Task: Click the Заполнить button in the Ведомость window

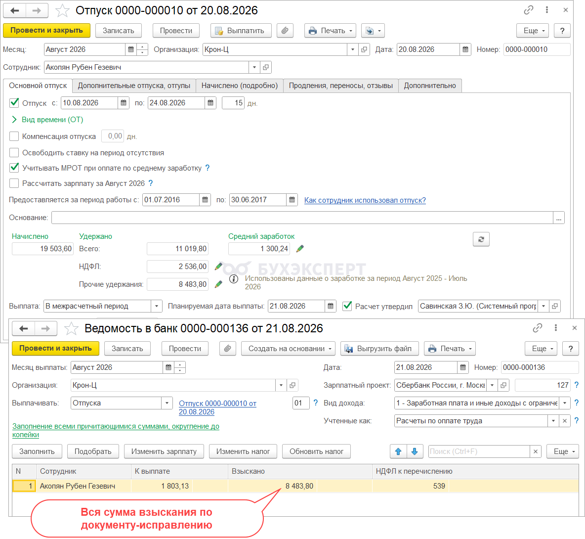Action: 37,451
